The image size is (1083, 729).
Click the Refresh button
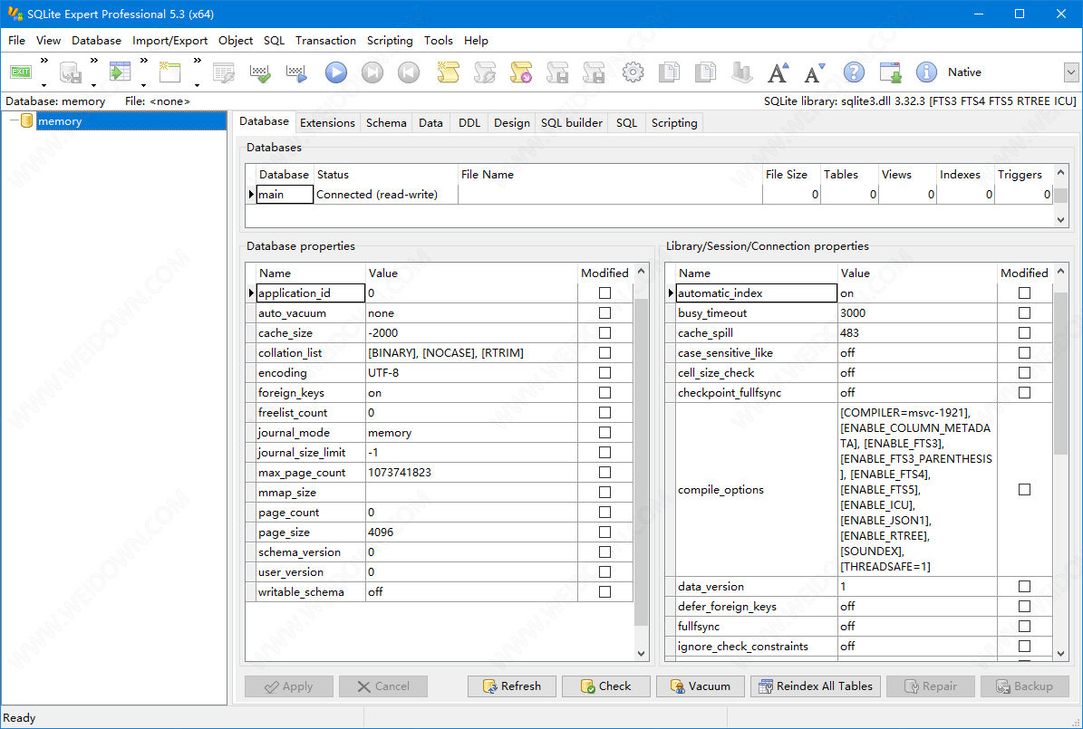512,686
